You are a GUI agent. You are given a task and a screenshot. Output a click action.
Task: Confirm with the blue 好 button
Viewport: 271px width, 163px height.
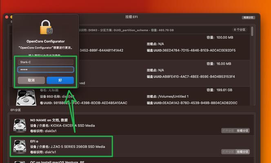click(60, 80)
